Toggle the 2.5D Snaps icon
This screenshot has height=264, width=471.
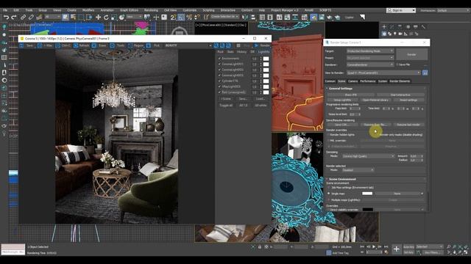[174, 18]
